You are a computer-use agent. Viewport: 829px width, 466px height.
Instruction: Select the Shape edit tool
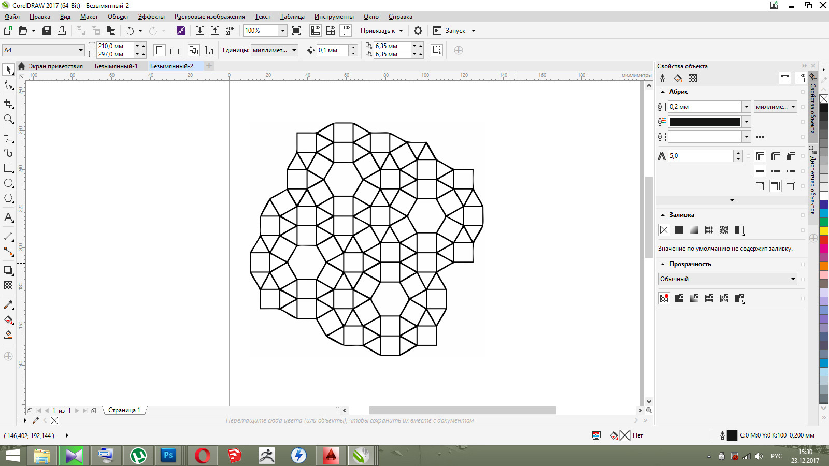[8, 85]
